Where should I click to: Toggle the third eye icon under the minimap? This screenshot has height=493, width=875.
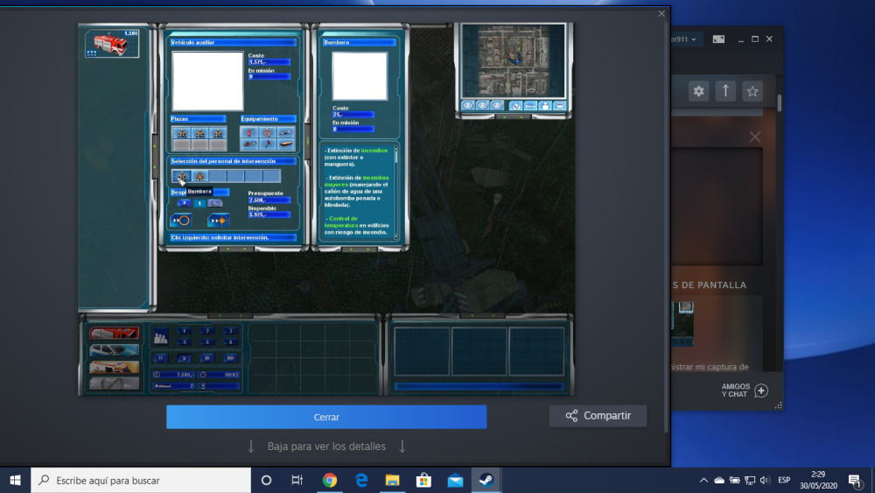[x=497, y=106]
